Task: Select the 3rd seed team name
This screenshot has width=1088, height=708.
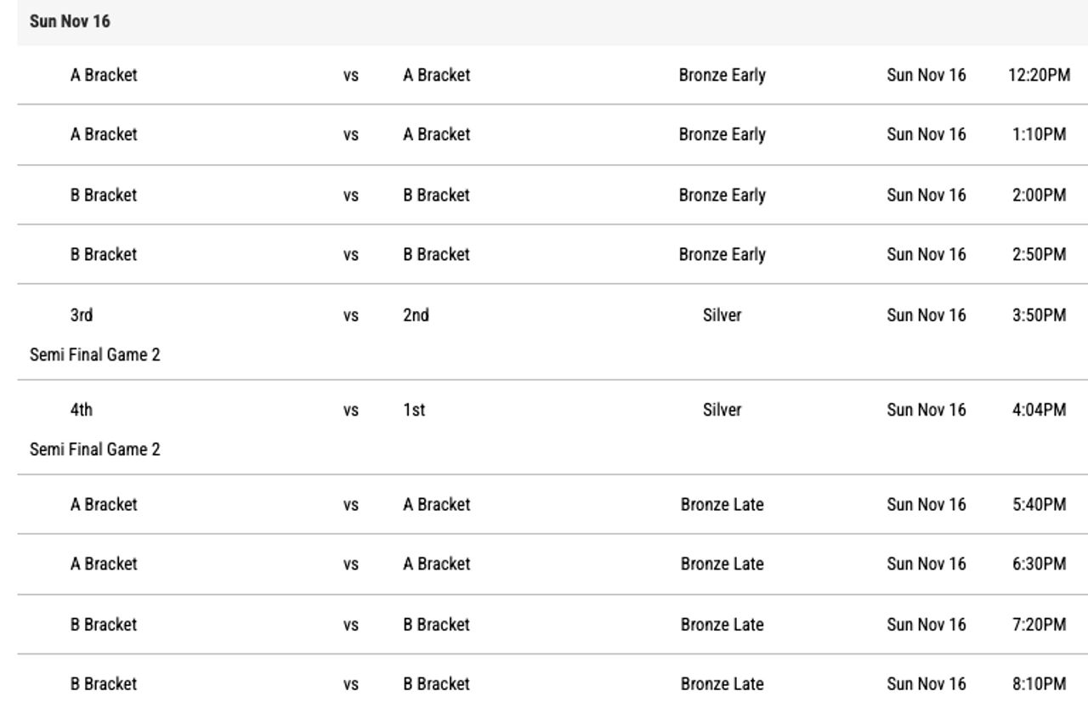Action: pos(82,315)
